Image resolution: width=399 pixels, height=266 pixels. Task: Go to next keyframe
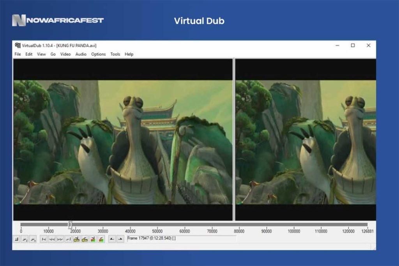point(85,239)
